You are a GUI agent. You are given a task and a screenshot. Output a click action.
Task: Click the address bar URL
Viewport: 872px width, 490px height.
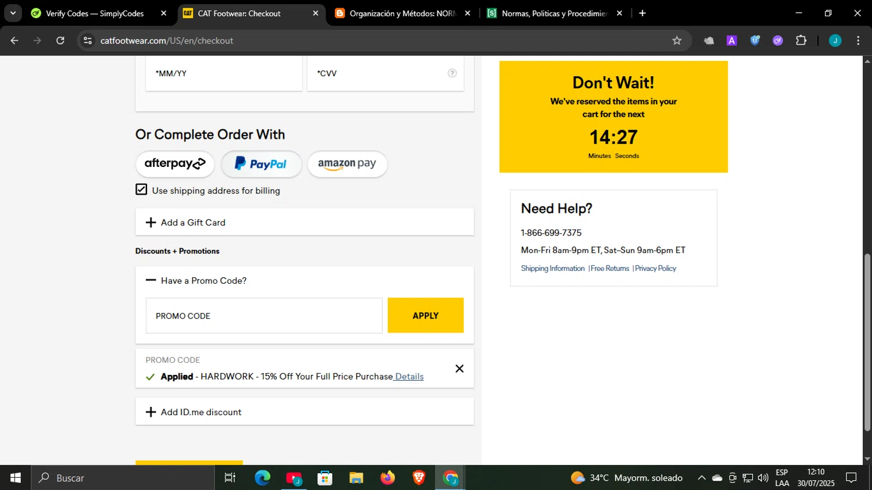tap(167, 41)
